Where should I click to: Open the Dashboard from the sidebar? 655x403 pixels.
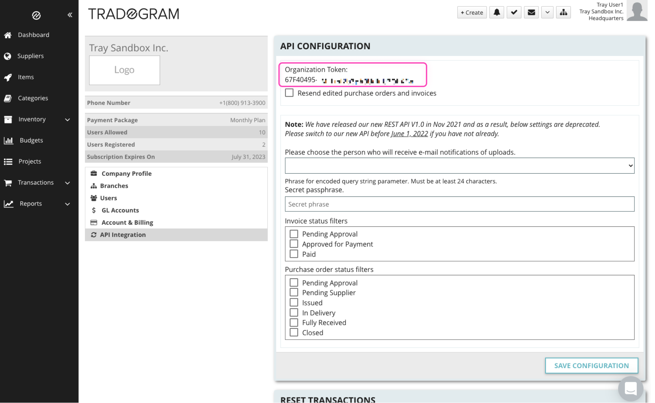click(x=34, y=35)
